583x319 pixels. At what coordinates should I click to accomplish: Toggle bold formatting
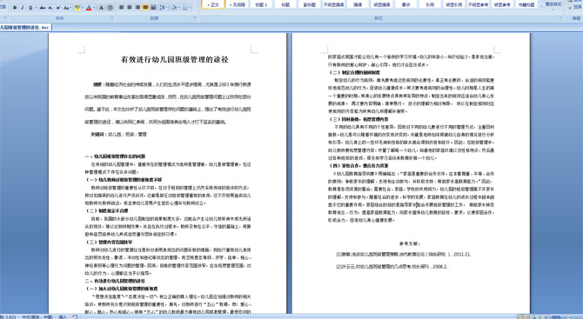(x=15, y=8)
